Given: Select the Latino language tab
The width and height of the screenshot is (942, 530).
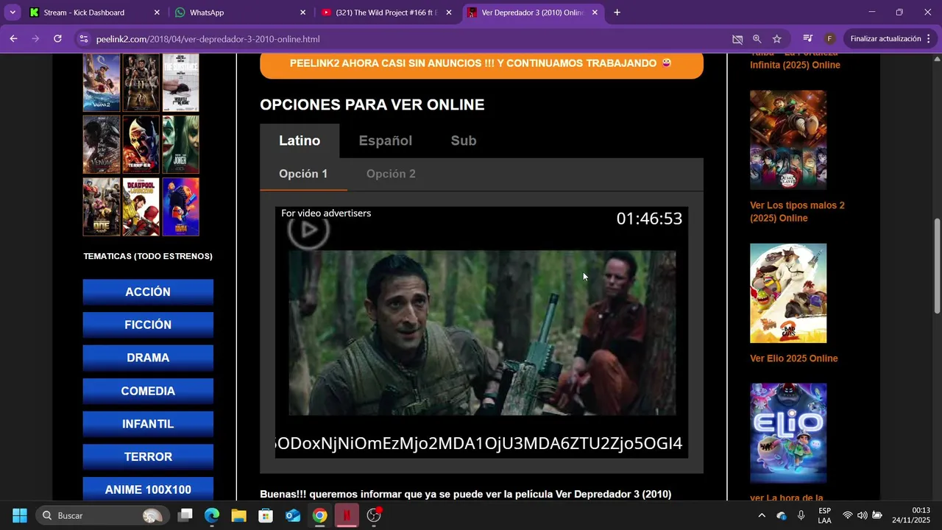Looking at the screenshot, I should [300, 141].
